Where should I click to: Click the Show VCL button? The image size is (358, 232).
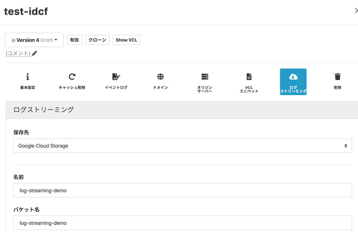coord(126,40)
